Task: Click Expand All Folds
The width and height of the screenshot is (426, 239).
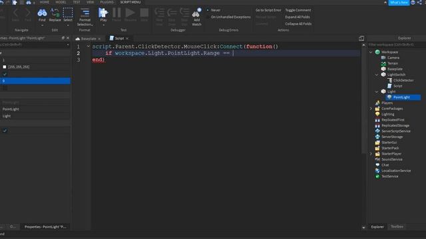Action: [298, 17]
